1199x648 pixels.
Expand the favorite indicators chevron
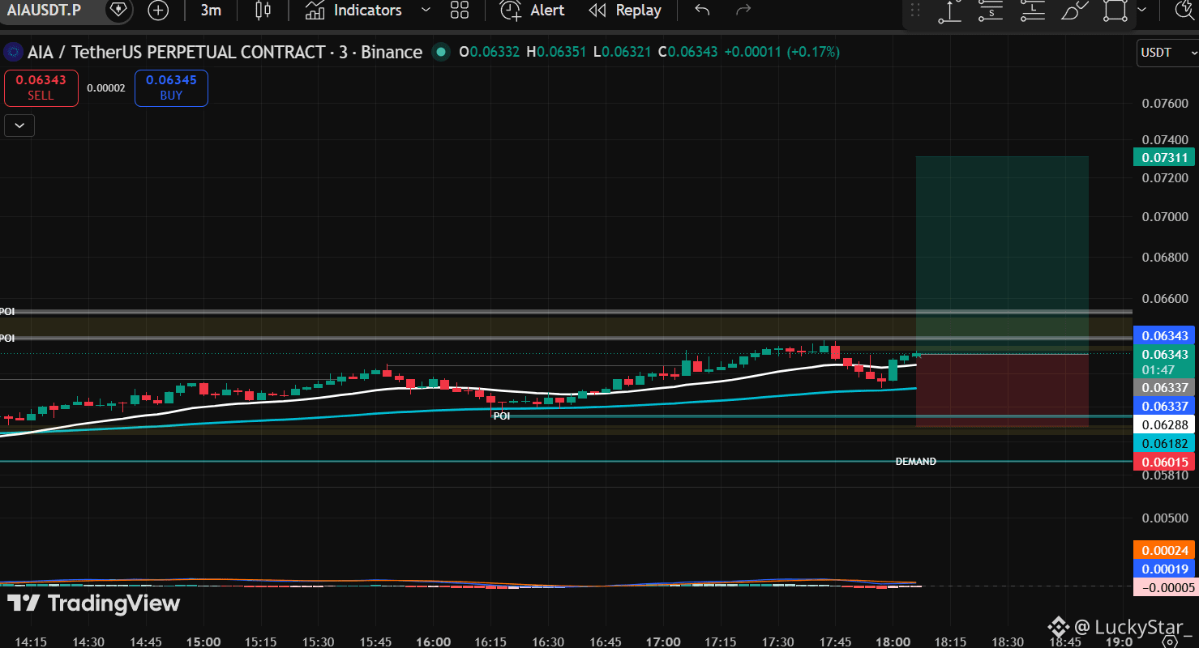click(x=426, y=11)
